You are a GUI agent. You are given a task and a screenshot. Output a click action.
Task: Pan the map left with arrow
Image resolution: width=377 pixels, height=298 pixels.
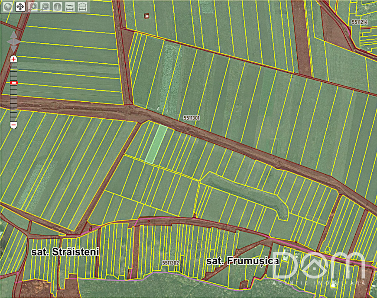[x=9, y=41]
